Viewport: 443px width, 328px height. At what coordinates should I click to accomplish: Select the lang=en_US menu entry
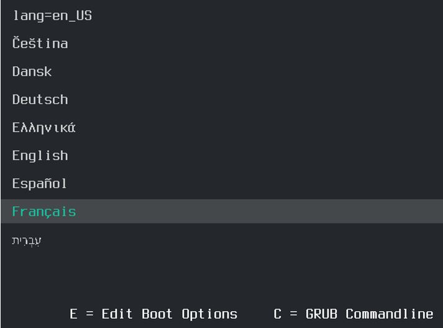point(52,16)
